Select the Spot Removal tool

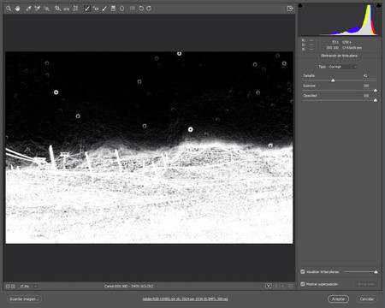[87, 9]
